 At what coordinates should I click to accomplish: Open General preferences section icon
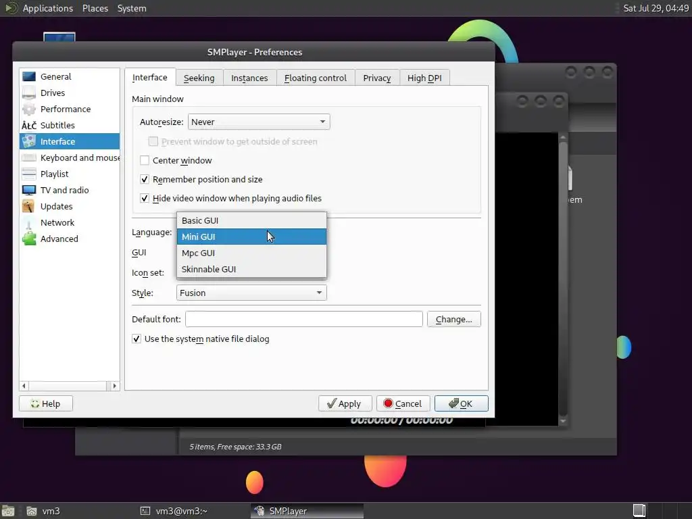pyautogui.click(x=29, y=76)
